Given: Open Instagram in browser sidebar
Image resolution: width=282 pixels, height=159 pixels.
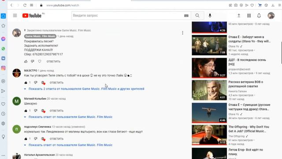Looking at the screenshot, I should click(3, 68).
